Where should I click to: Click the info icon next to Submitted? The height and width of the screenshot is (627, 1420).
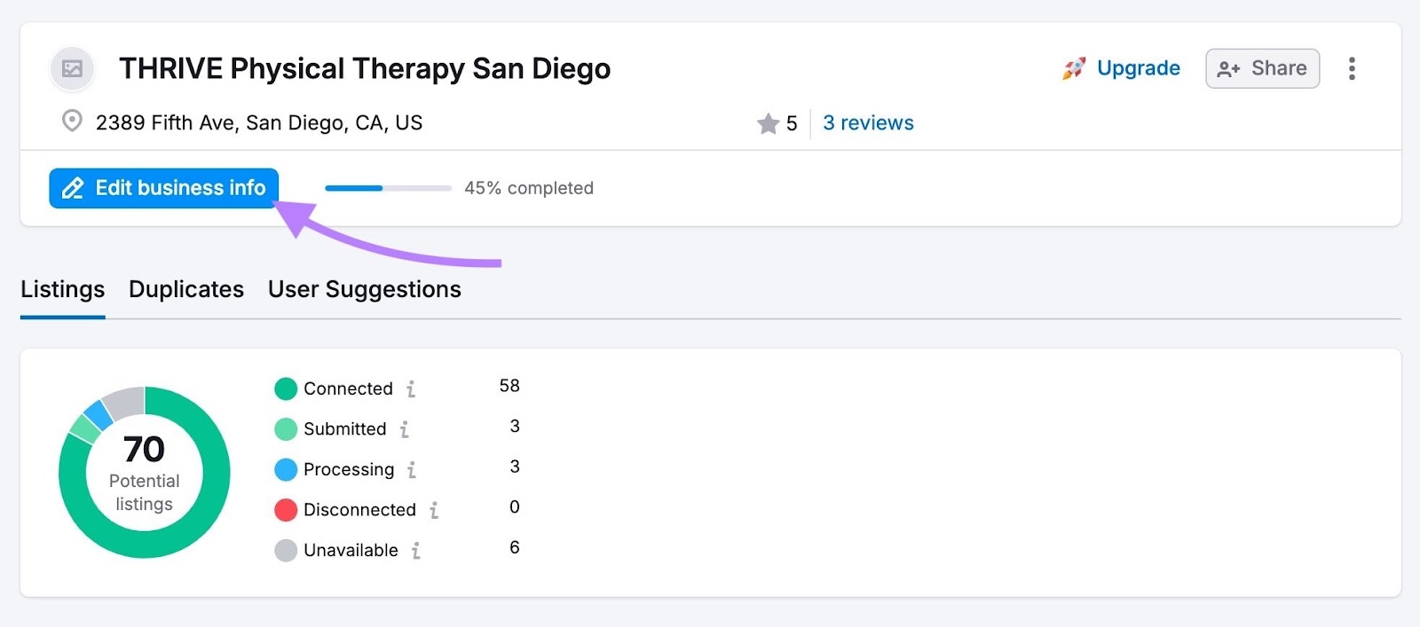[x=405, y=429]
